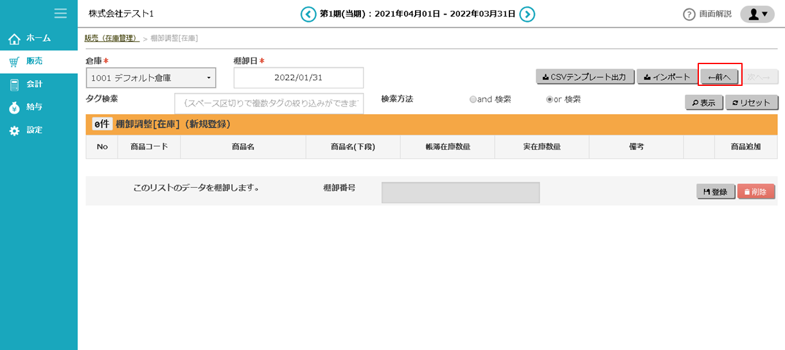
Task: Click the 棚卸日 date field
Action: 299,78
